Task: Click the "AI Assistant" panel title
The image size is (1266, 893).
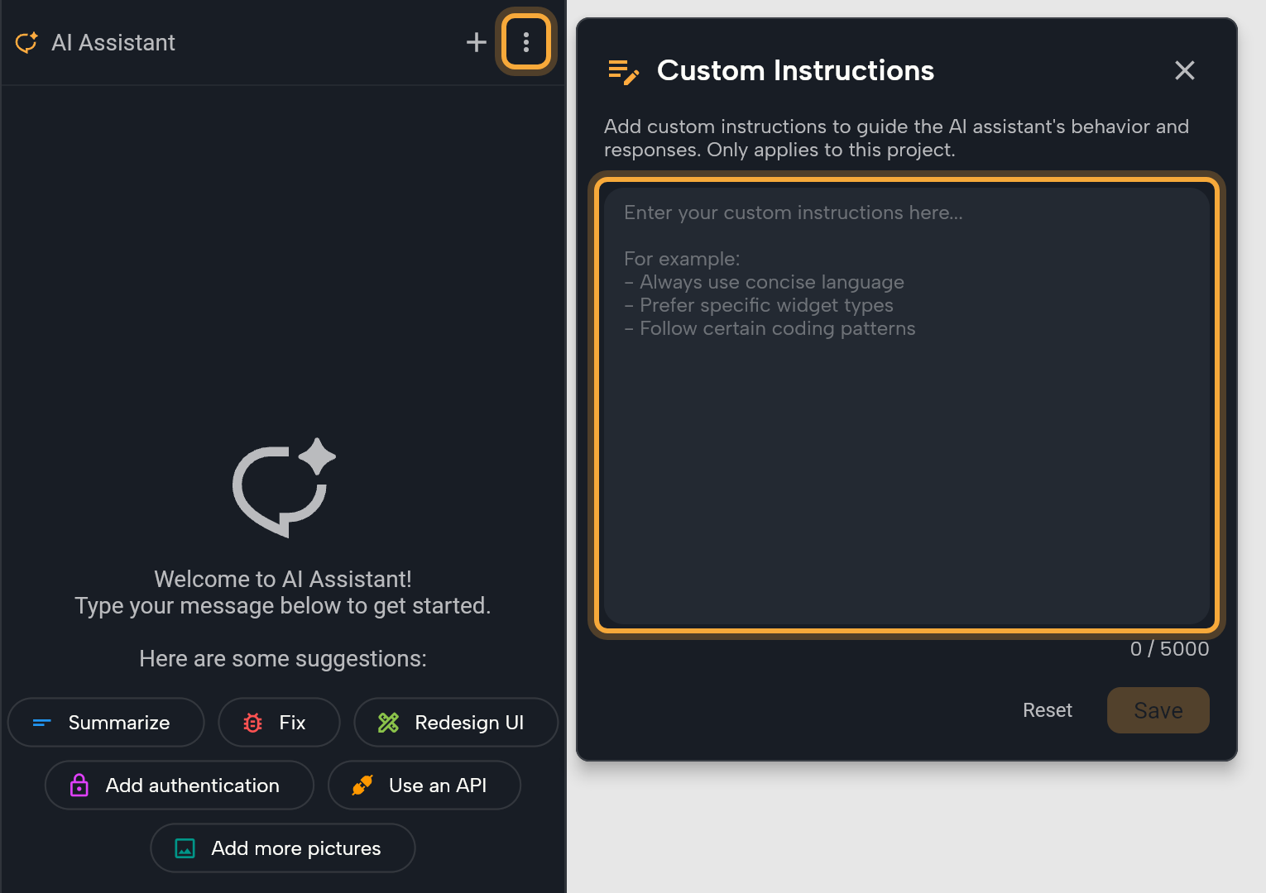Action: [113, 42]
